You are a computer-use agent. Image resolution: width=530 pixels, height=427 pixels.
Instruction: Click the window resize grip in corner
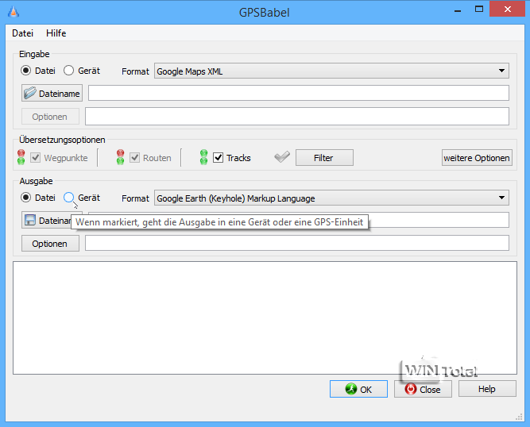click(519, 417)
